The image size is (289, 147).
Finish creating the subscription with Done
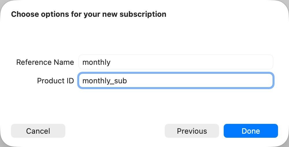[251, 131]
